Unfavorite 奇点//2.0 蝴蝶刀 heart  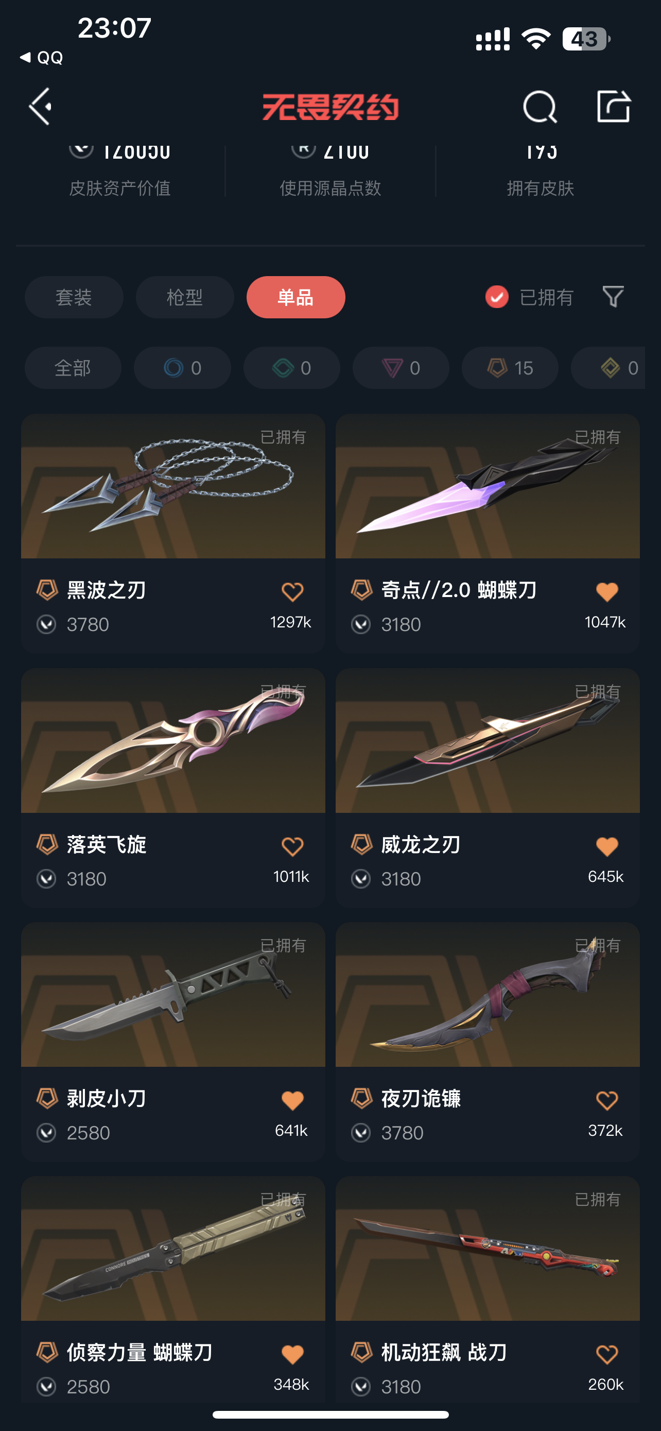(x=606, y=592)
